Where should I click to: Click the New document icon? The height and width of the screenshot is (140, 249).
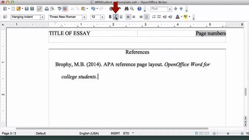click(5, 9)
